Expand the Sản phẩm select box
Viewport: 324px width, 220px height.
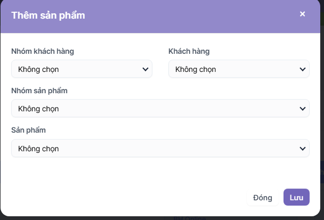160,148
